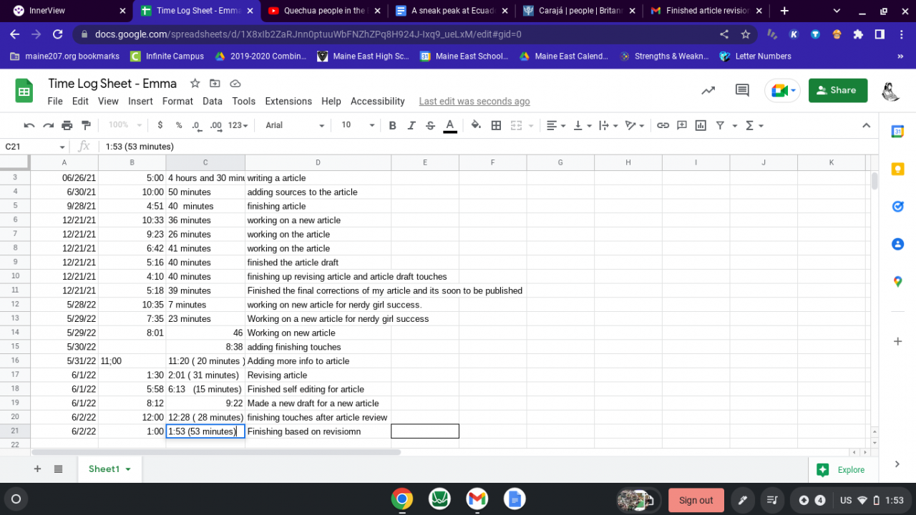Open the text wrapping dropdown
This screenshot has width=916, height=515.
click(x=608, y=125)
